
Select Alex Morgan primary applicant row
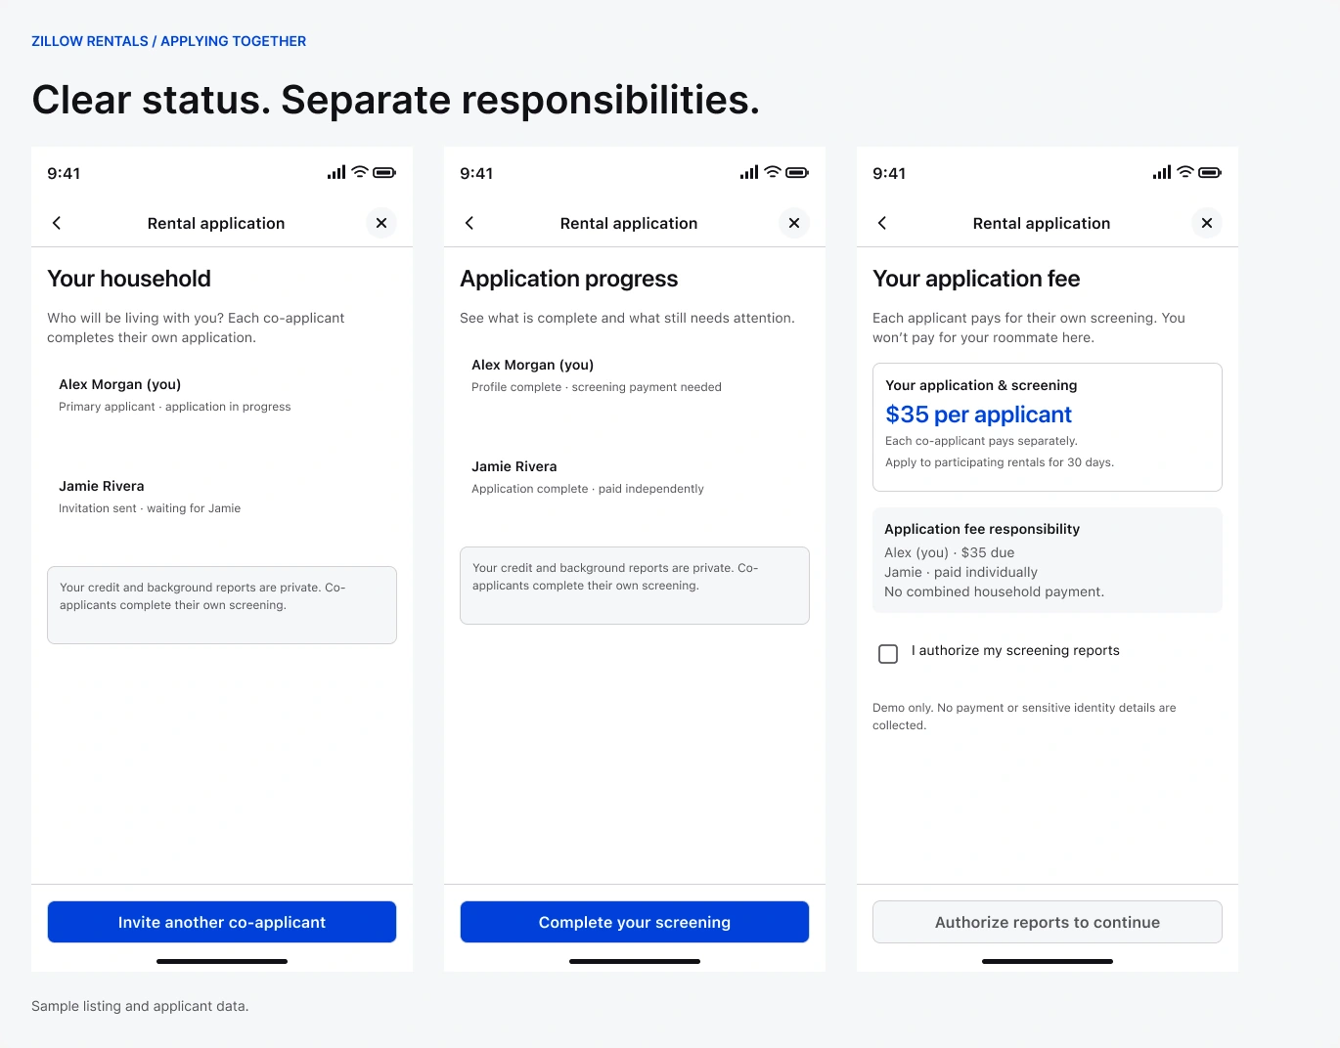(222, 395)
